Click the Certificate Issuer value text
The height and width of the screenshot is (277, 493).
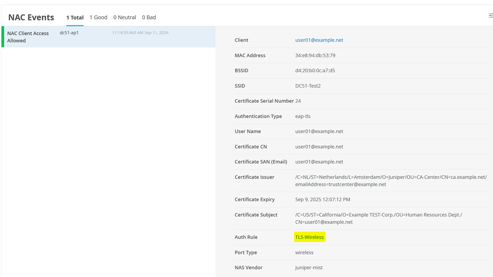(391, 180)
